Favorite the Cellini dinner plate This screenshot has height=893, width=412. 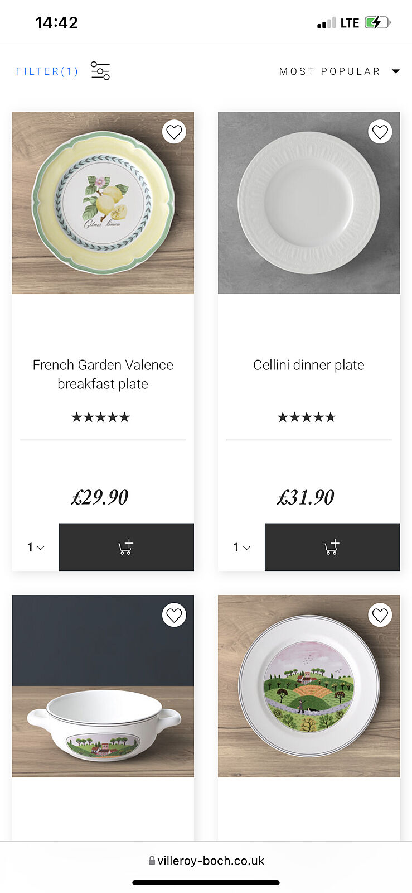(x=380, y=132)
